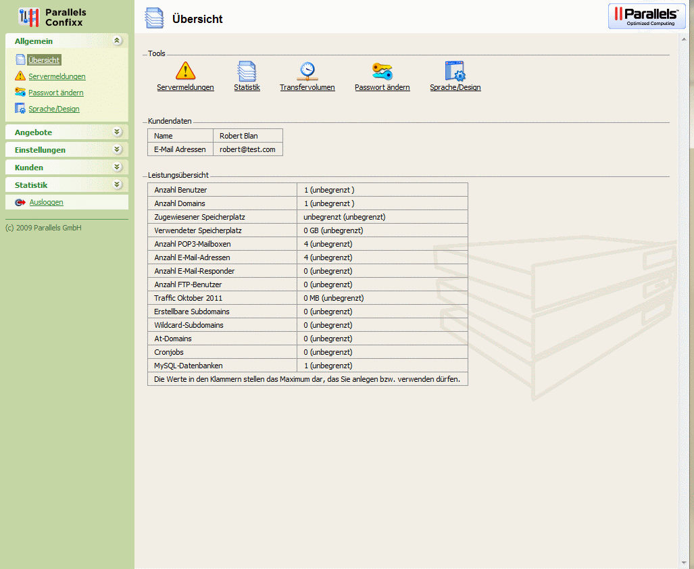Collapse the Allgemein section
Screen dimensions: 694x569
pos(117,41)
